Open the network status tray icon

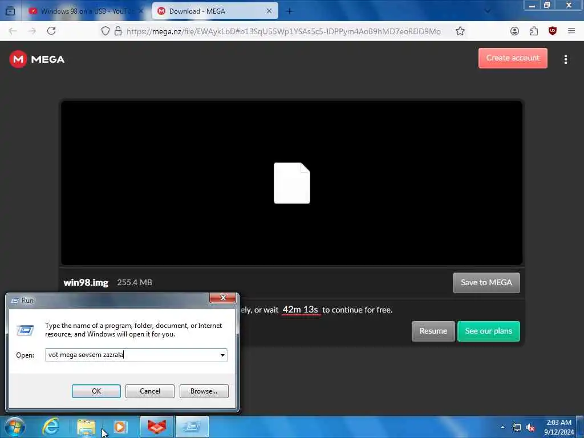[x=516, y=427]
